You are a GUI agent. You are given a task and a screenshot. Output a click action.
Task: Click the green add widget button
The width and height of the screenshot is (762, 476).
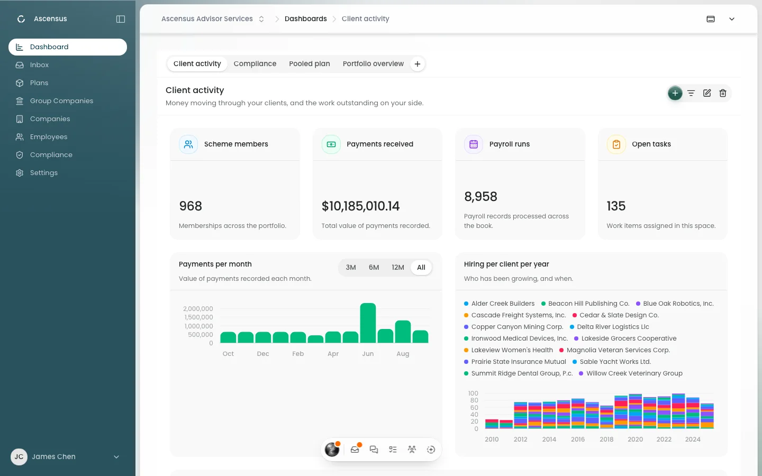675,93
